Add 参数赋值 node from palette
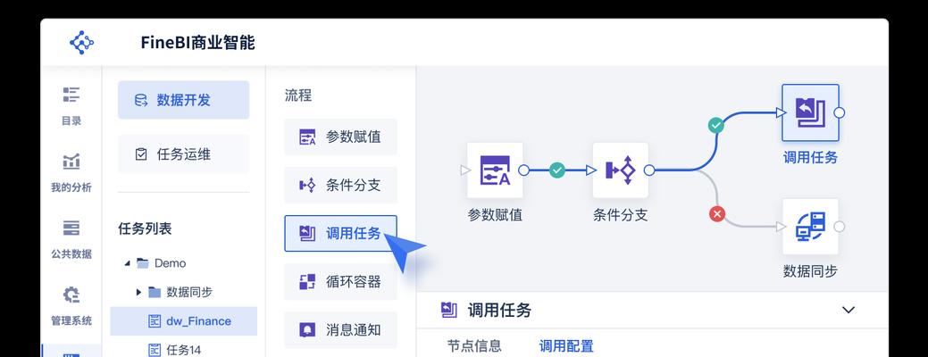928x357 pixels. click(x=340, y=137)
